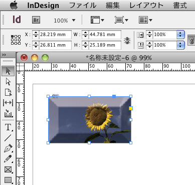
Task: Step the Y value with its arrows
Action: click(x=36, y=45)
